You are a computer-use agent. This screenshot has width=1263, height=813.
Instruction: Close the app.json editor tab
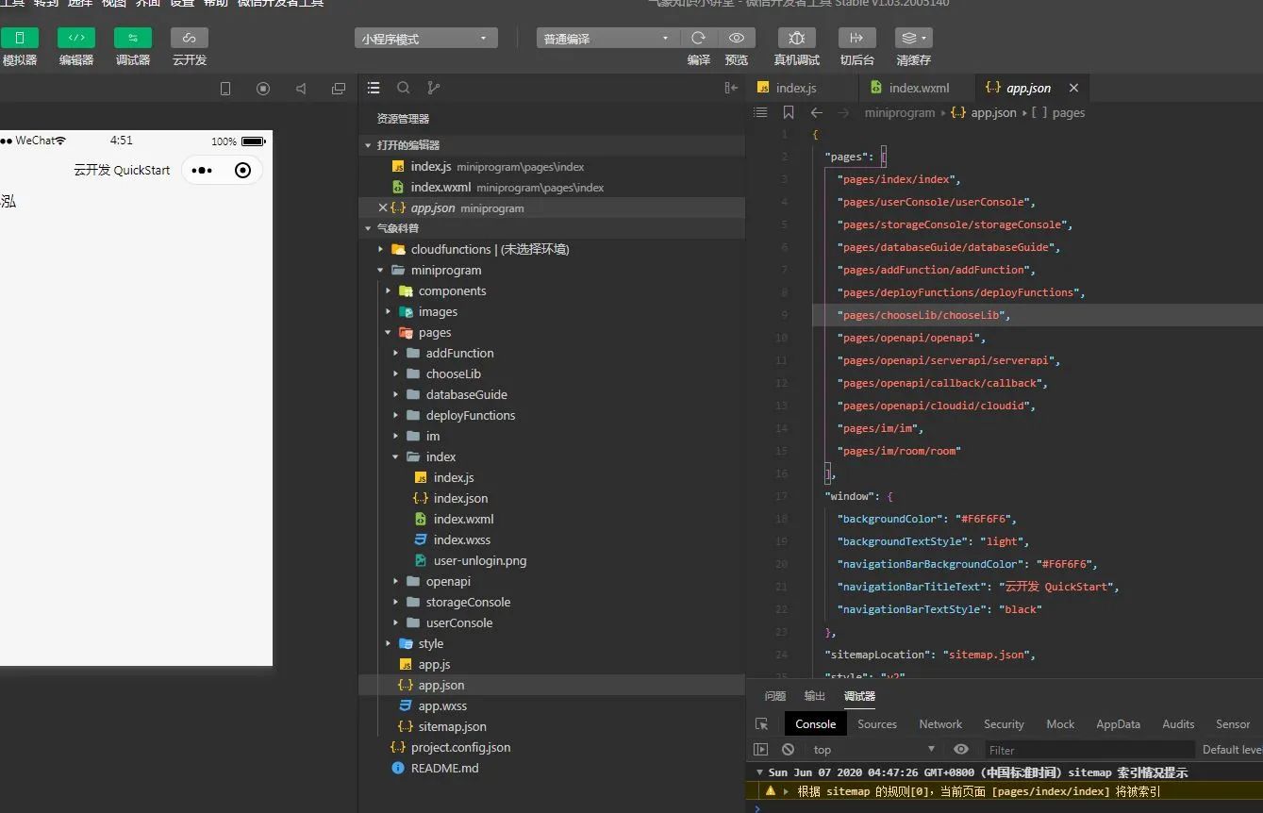[1073, 88]
